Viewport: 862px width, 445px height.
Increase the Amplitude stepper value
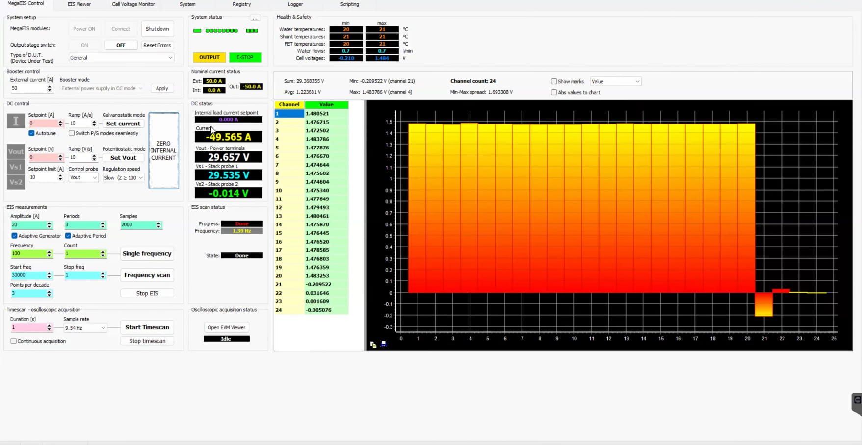[50, 222]
